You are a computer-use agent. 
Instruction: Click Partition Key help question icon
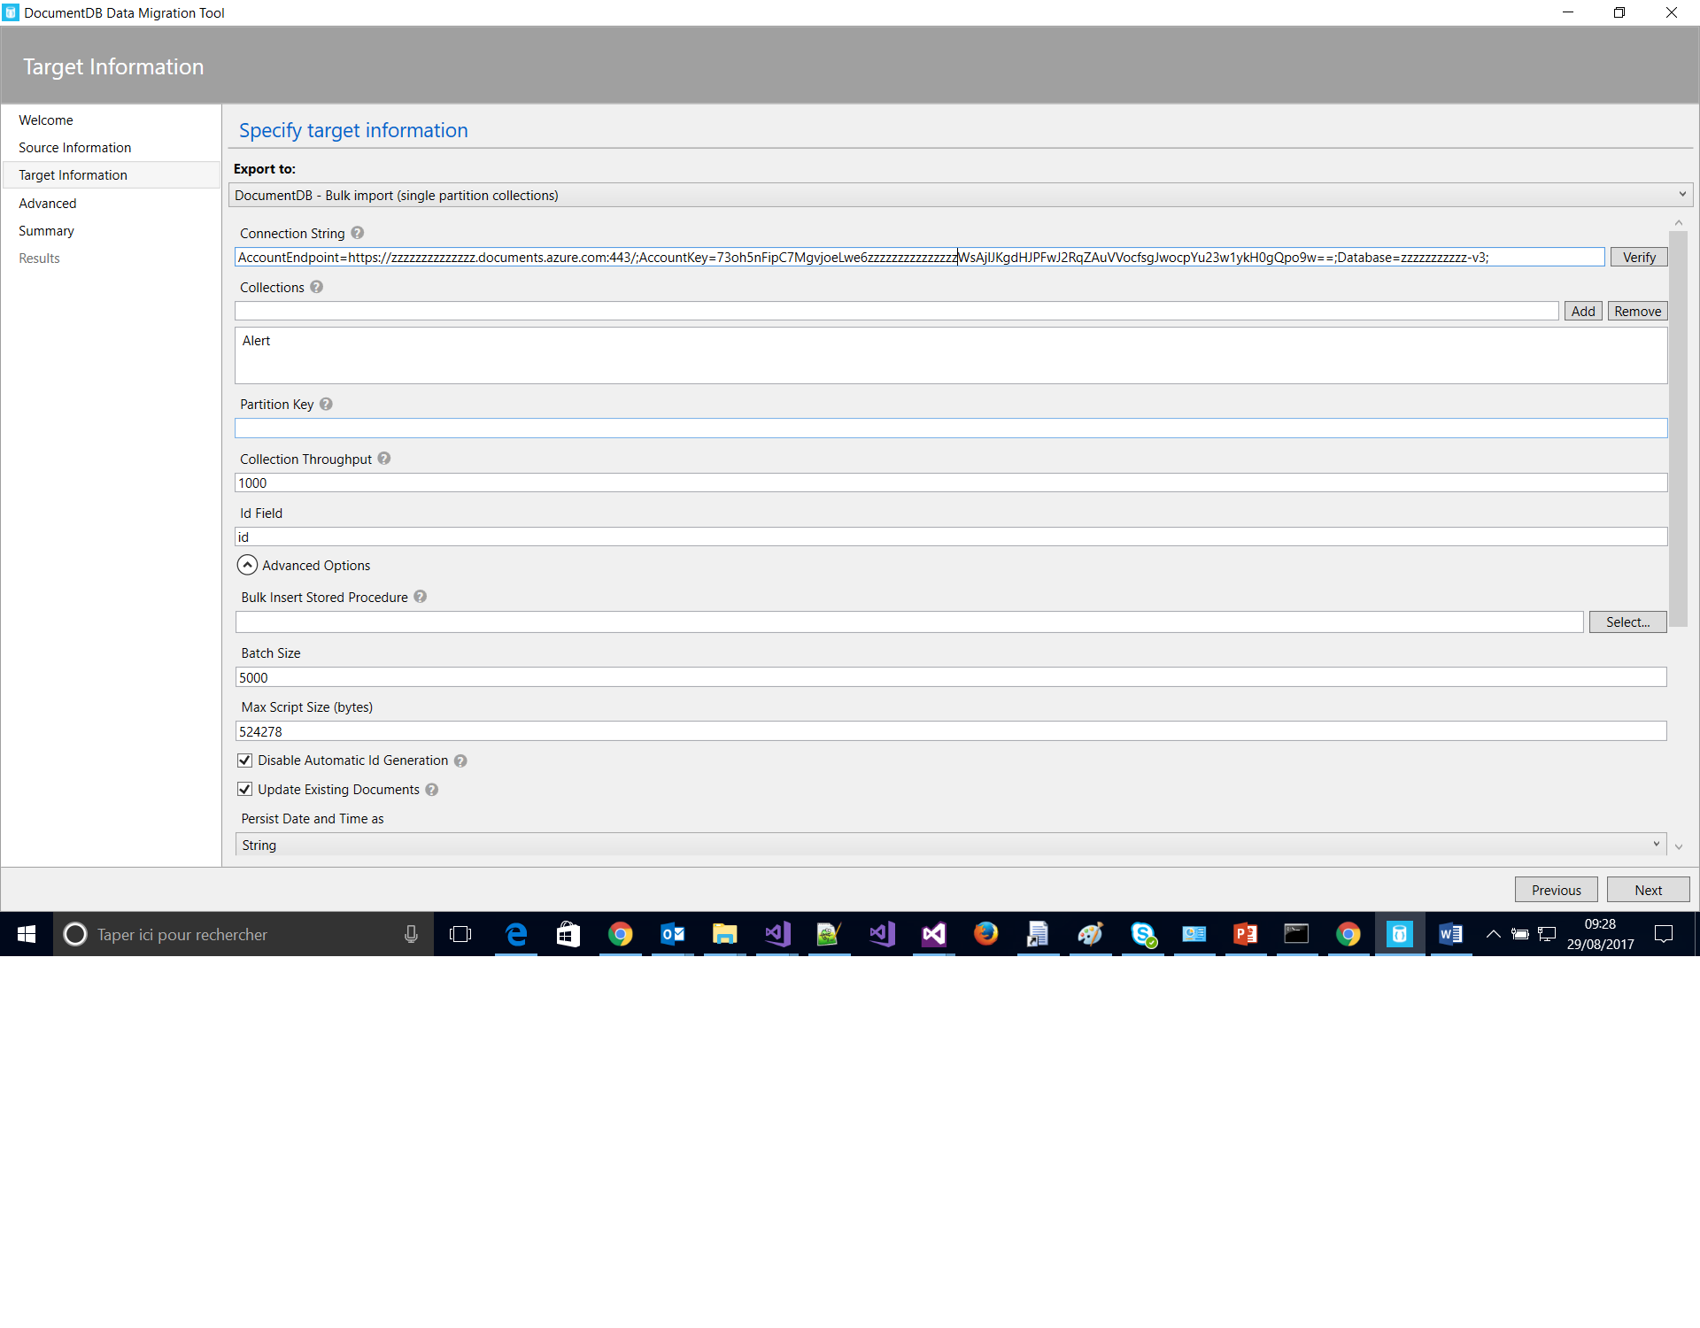pos(326,404)
